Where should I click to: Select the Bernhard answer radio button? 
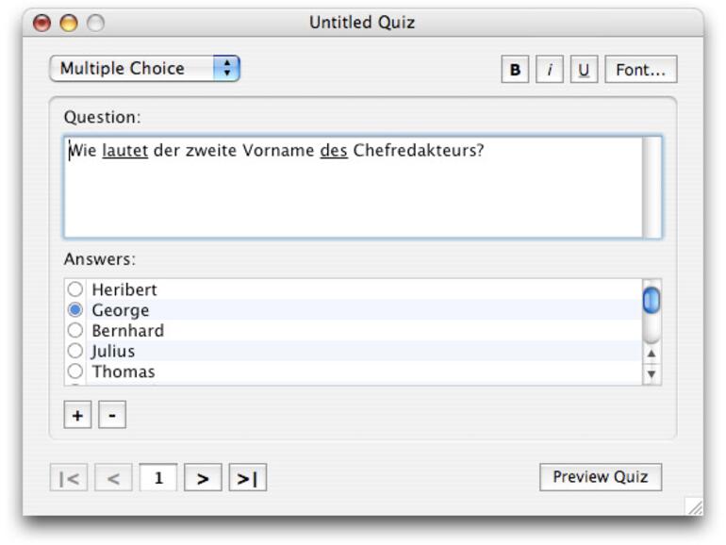(75, 330)
